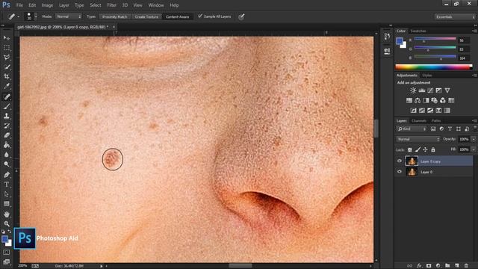Click the foreground color swatch in toolbox

5,239
